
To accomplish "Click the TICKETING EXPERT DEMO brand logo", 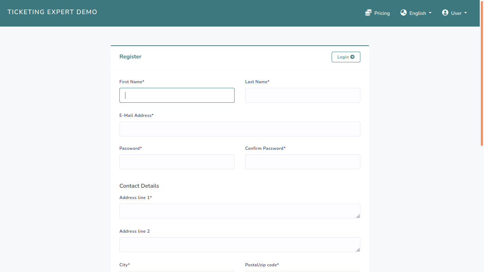I will tap(52, 12).
